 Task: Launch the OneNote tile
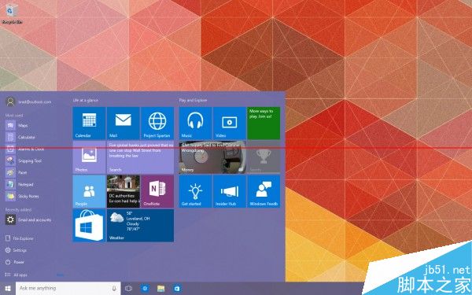157,191
